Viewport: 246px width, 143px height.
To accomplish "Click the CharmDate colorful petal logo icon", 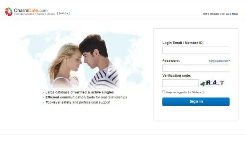I will pos(9,12).
